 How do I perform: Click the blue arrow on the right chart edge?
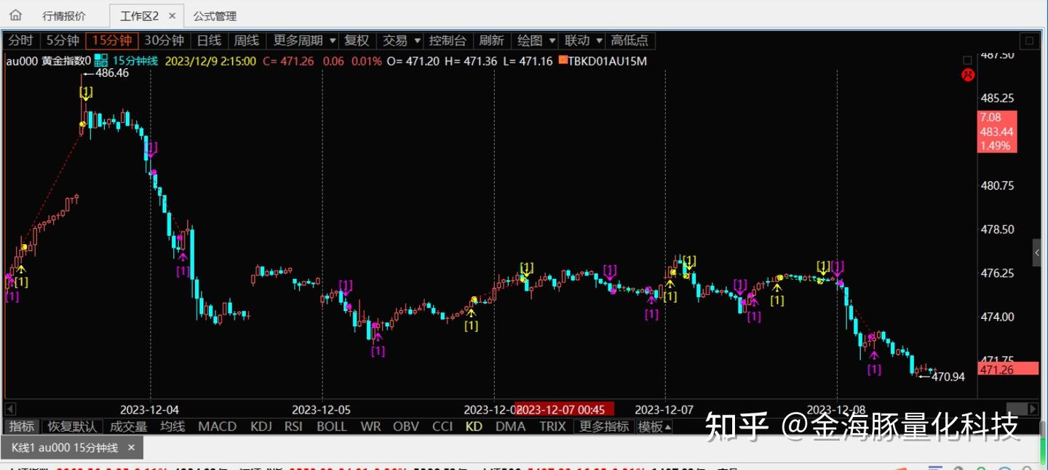[1036, 253]
